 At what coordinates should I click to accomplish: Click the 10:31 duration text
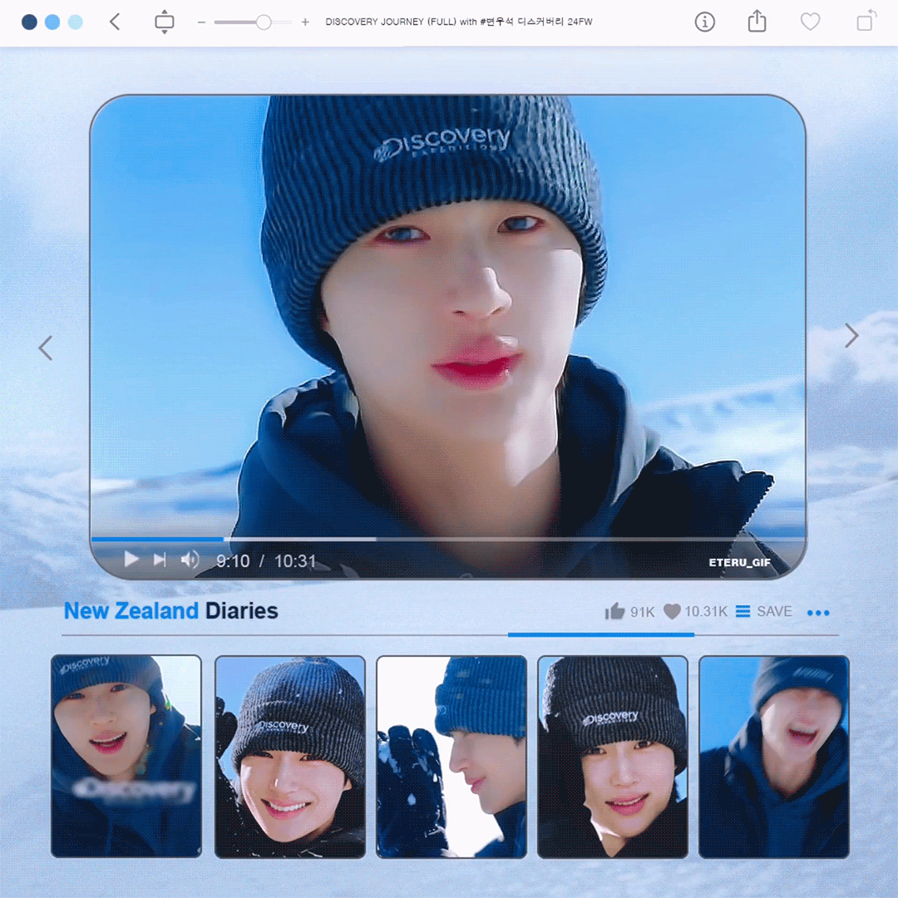point(295,560)
